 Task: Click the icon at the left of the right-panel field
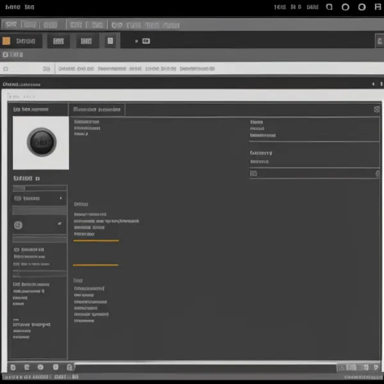coord(253,173)
